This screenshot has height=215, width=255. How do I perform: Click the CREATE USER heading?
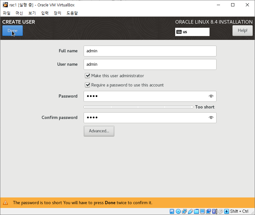tap(18, 22)
